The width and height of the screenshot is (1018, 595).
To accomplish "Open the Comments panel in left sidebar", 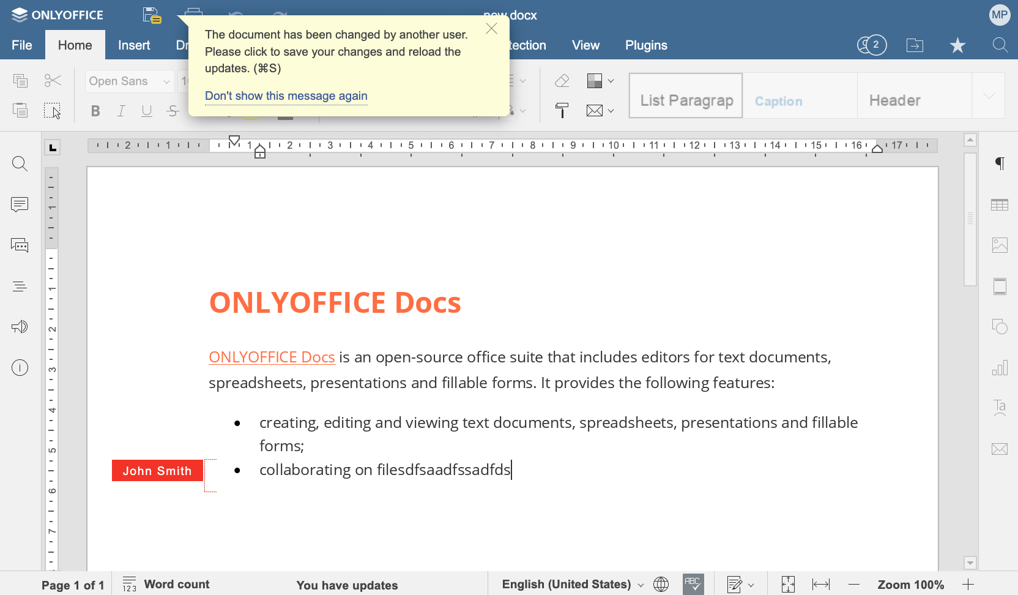I will coord(20,204).
